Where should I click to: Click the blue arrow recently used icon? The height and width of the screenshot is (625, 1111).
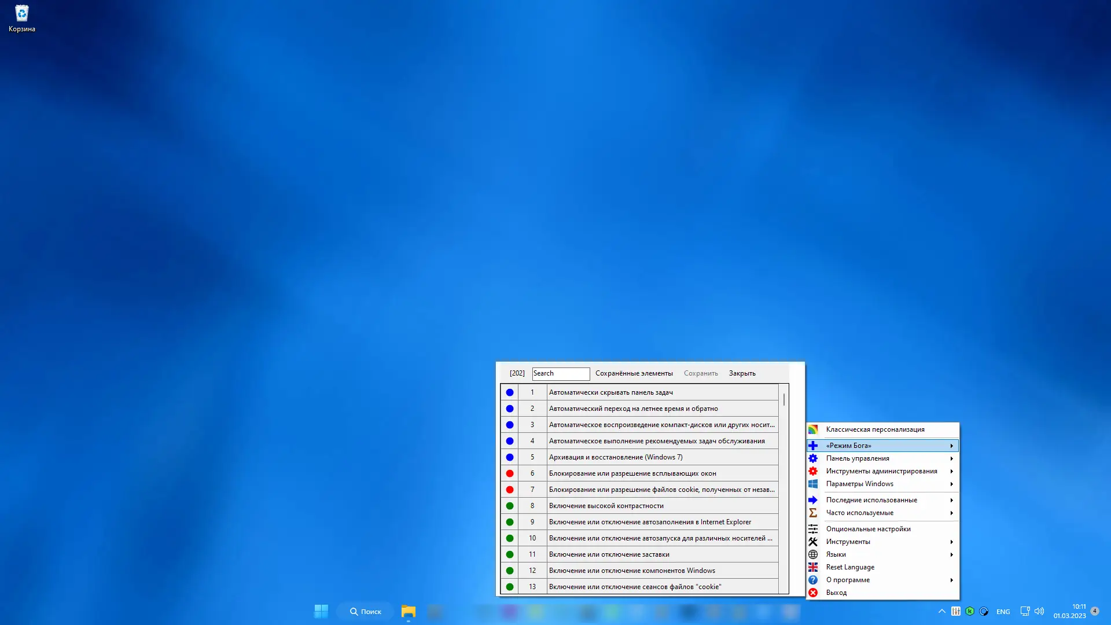pyautogui.click(x=813, y=500)
